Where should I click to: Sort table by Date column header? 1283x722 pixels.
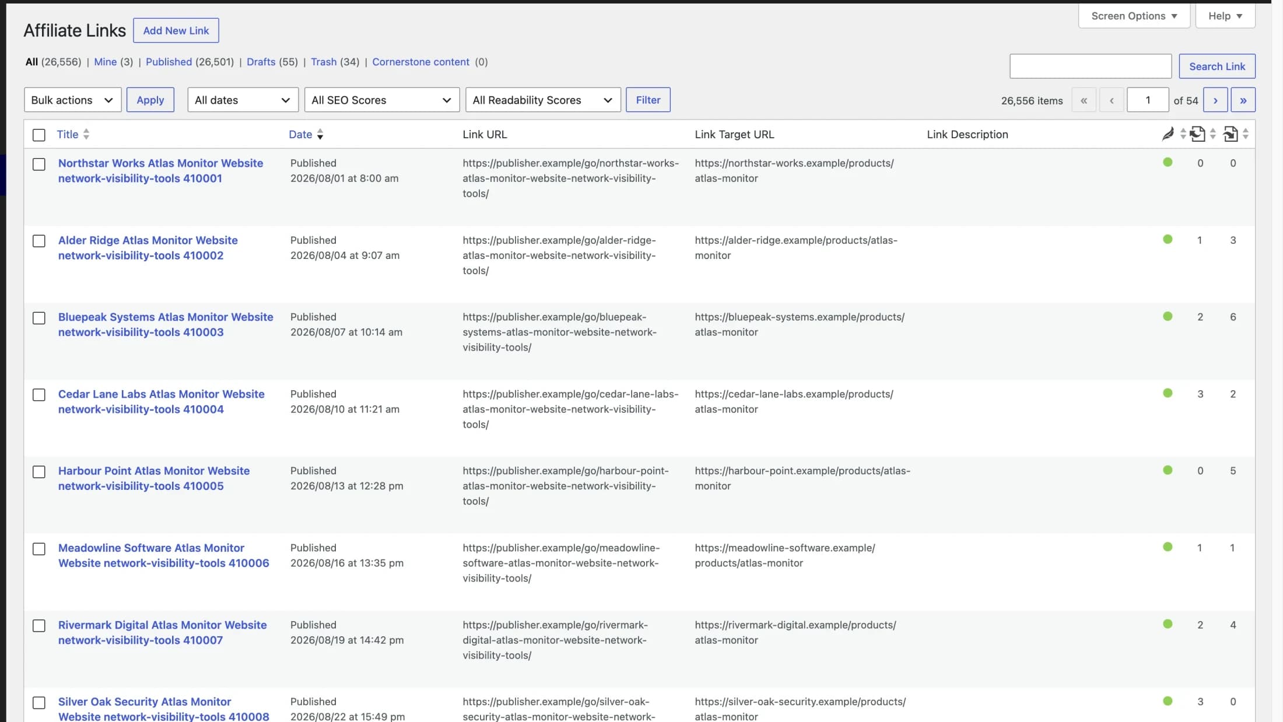pyautogui.click(x=300, y=135)
